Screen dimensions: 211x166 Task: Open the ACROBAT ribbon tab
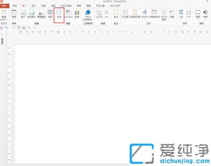coord(115,6)
